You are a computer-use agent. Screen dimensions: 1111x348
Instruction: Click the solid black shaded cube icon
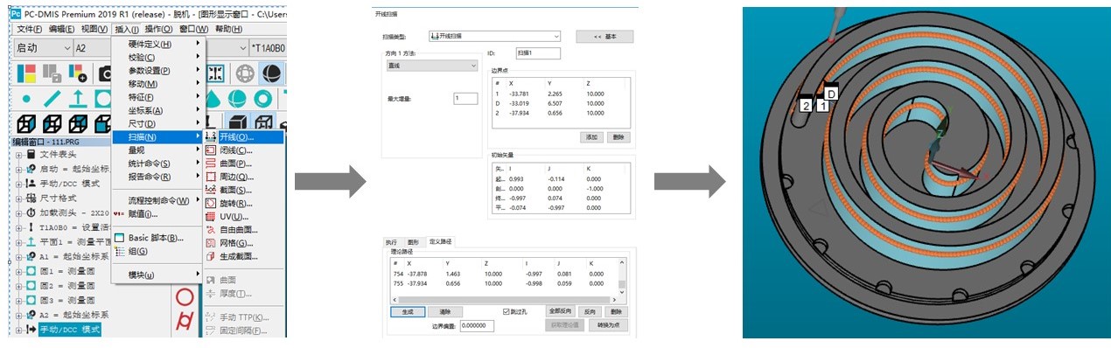[237, 124]
